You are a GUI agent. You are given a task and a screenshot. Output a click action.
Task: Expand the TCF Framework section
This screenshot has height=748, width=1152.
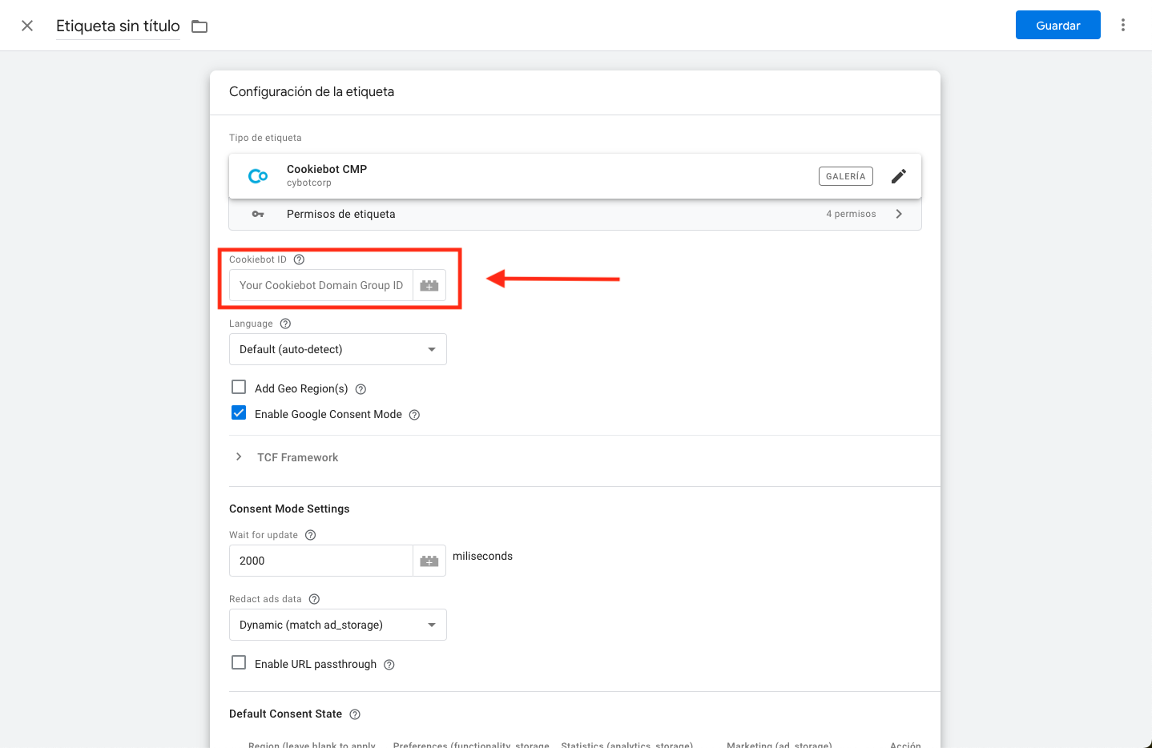(x=238, y=456)
